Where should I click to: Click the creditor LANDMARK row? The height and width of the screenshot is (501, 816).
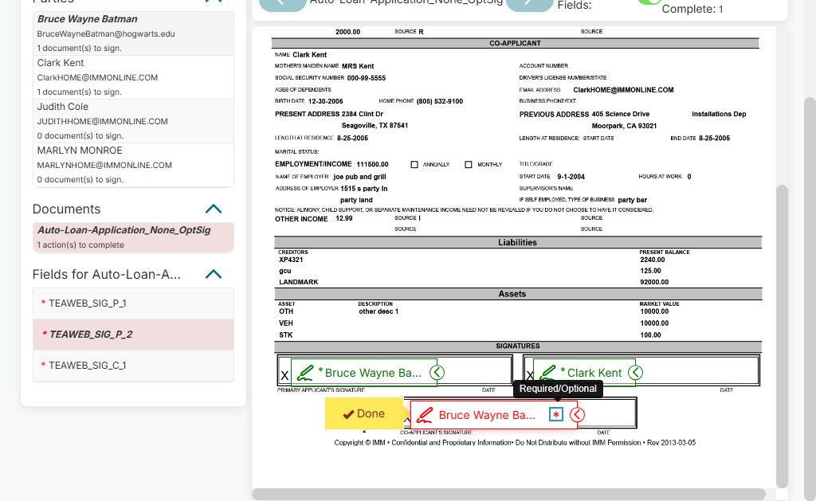(x=299, y=282)
